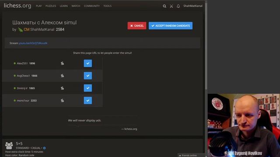This screenshot has height=157, width=280.
Task: Open the PUZZLES menu
Action: click(51, 6)
